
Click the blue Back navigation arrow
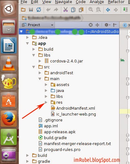click(108, 10)
